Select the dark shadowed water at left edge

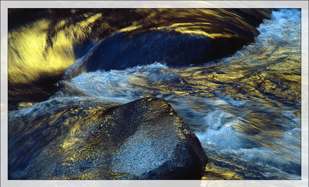click(x=23, y=93)
